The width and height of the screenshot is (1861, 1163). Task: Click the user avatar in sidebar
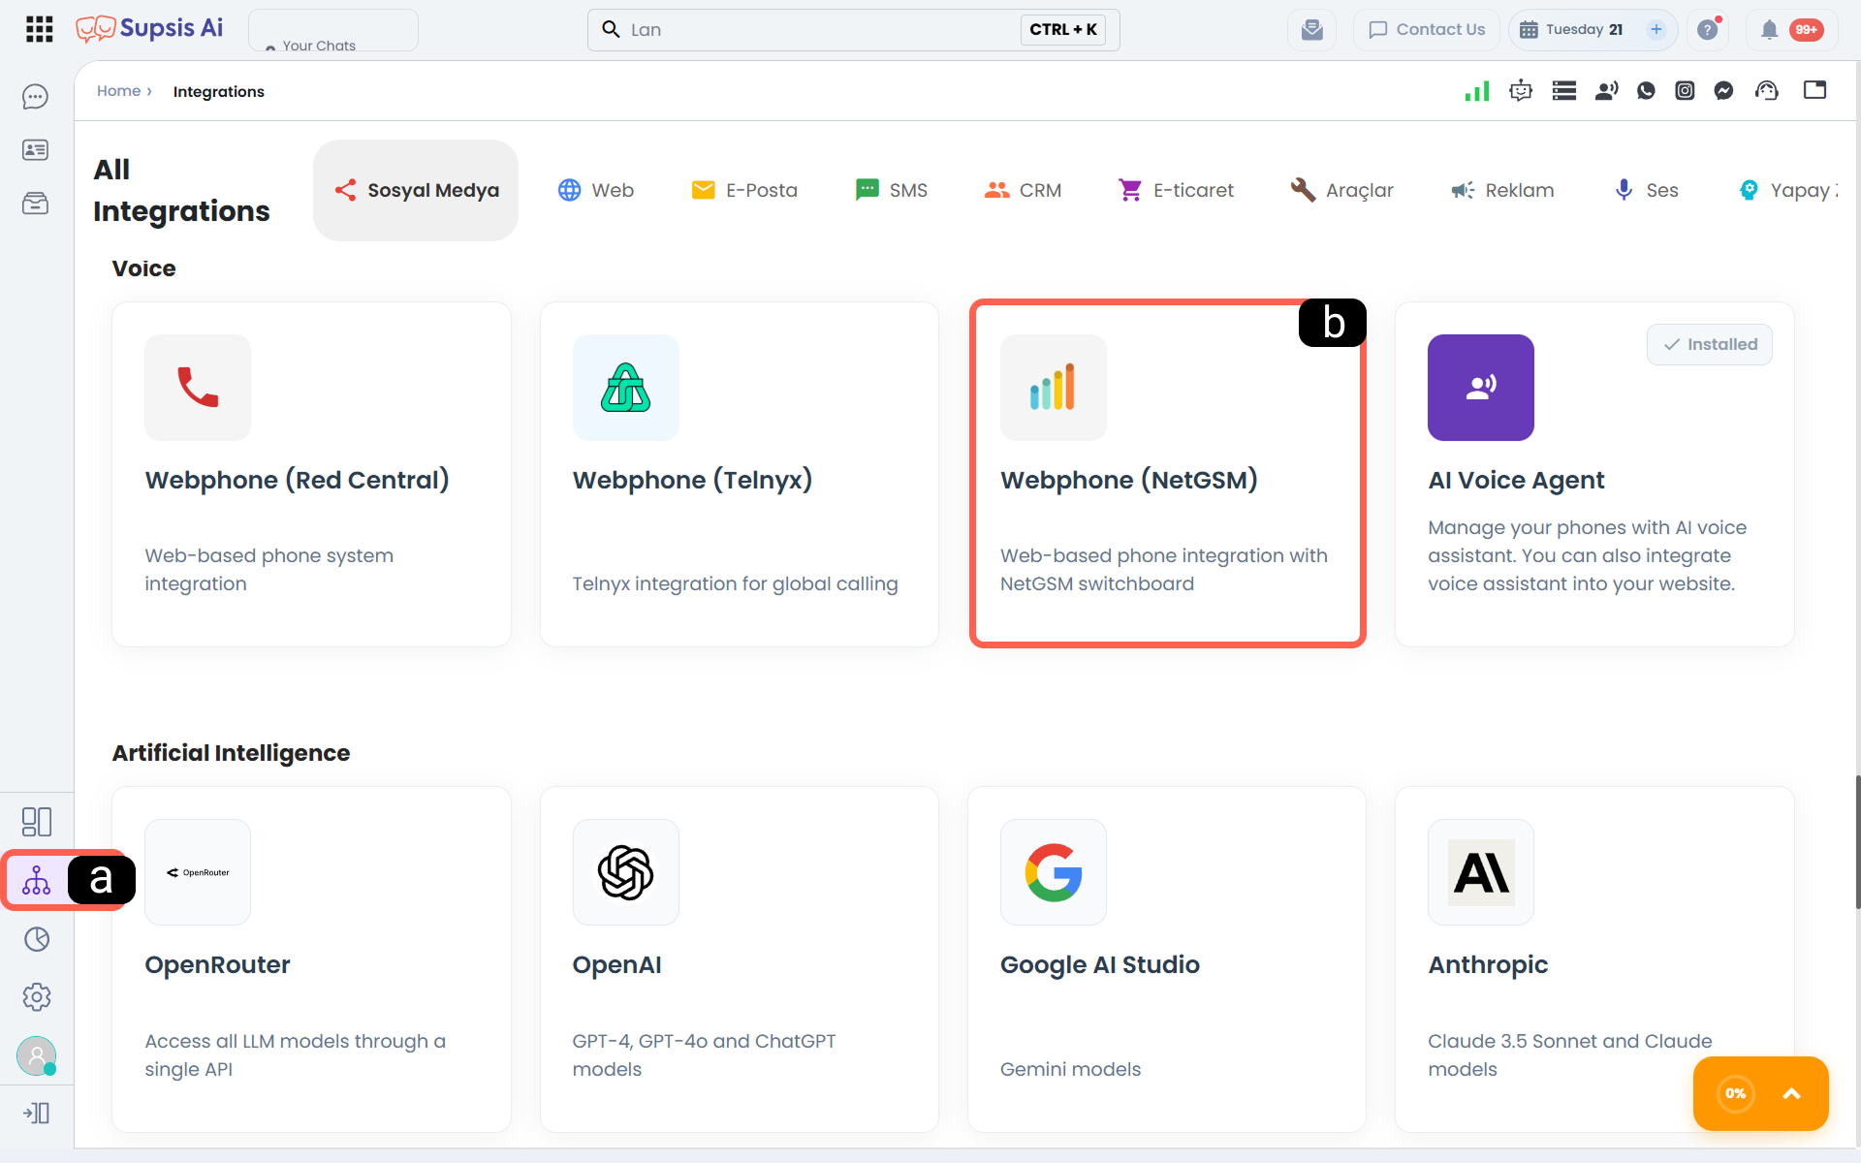point(37,1055)
